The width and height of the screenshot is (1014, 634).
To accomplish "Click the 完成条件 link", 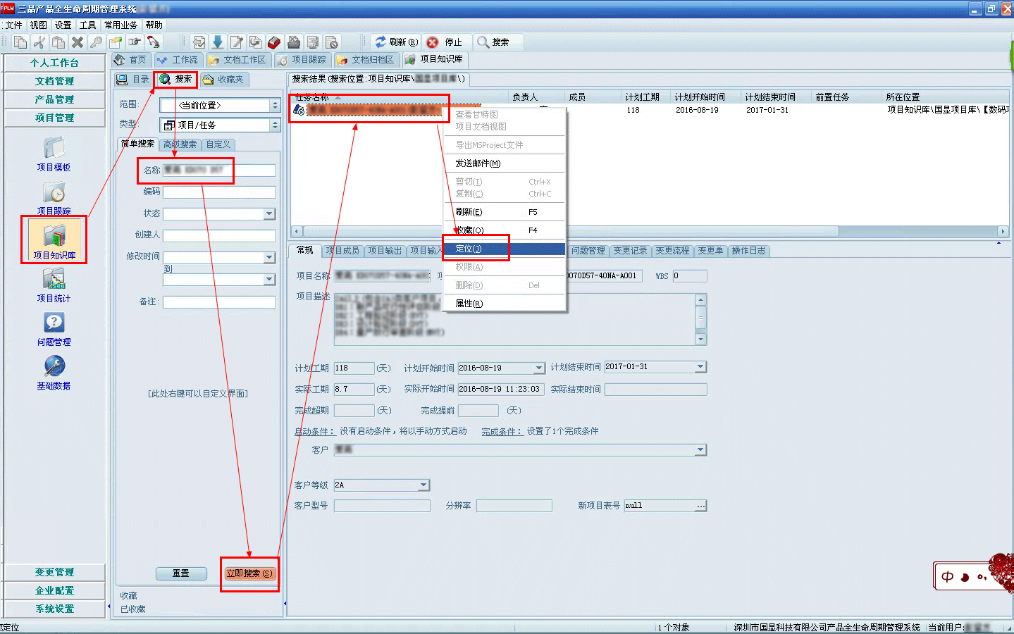I will [x=501, y=431].
